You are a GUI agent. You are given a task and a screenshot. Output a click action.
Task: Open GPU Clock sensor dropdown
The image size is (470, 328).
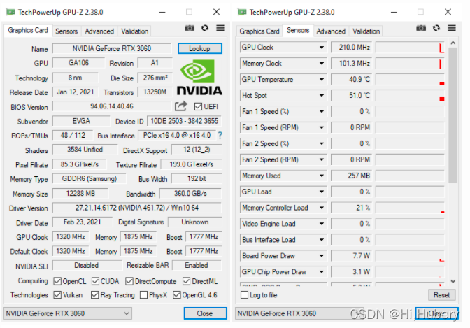(x=322, y=48)
